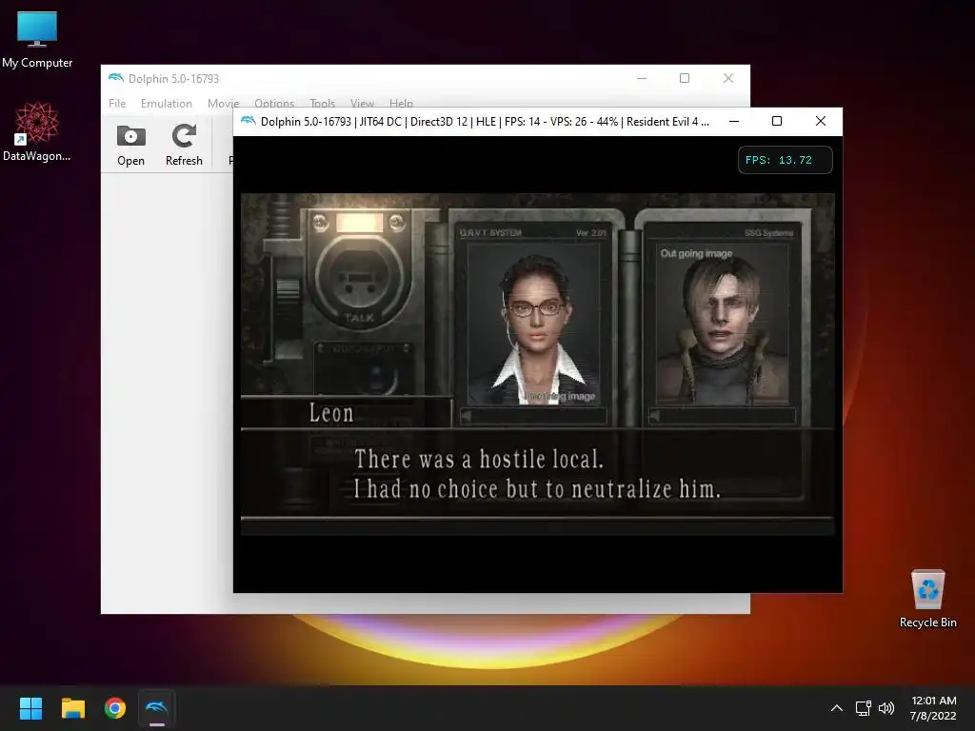Image resolution: width=975 pixels, height=731 pixels.
Task: Open the Movie menu in Dolphin
Action: pyautogui.click(x=223, y=103)
